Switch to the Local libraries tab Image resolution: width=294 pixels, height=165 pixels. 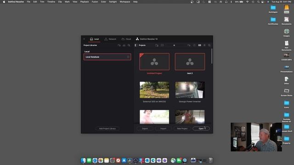[x=94, y=39]
